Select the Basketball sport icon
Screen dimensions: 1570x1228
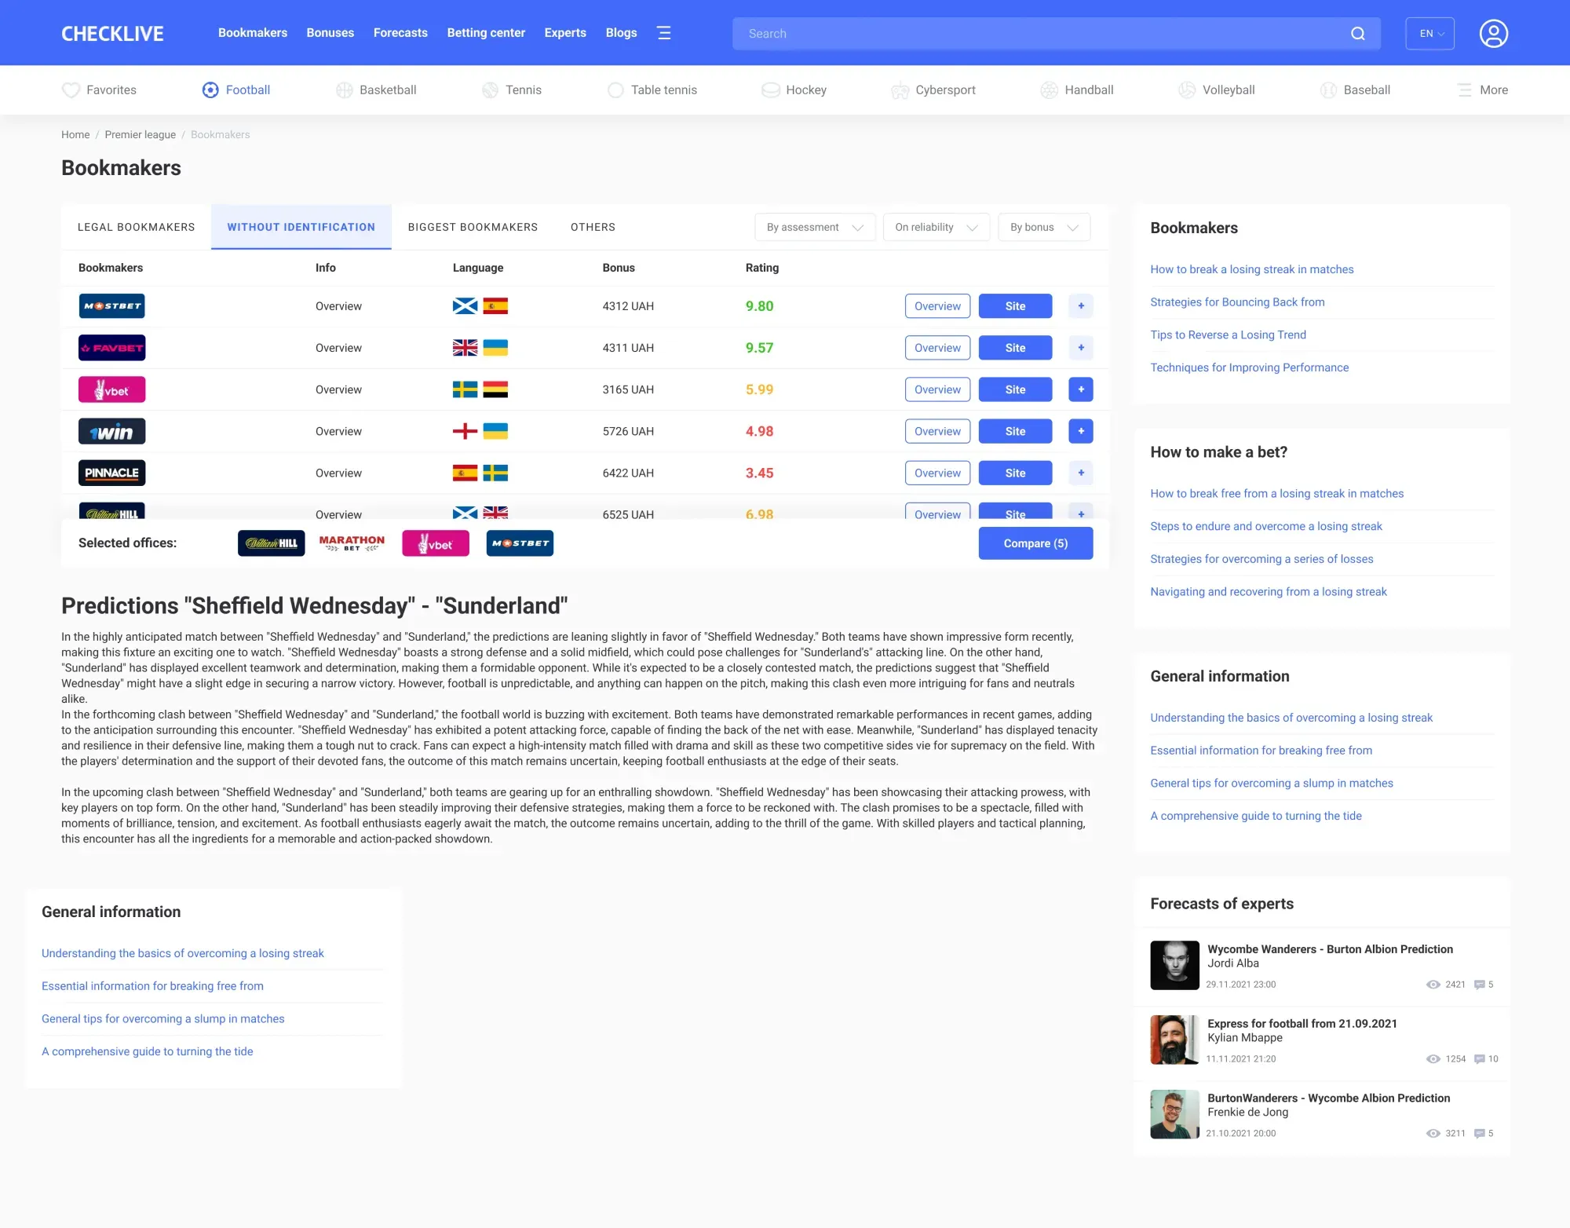[344, 90]
